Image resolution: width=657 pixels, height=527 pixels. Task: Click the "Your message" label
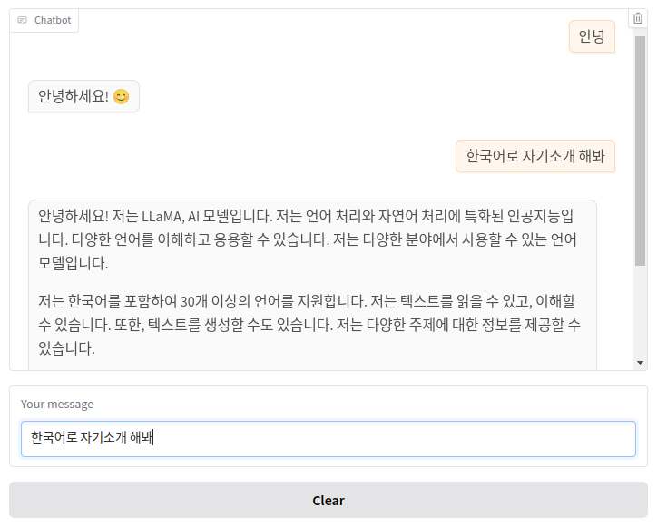pos(57,405)
